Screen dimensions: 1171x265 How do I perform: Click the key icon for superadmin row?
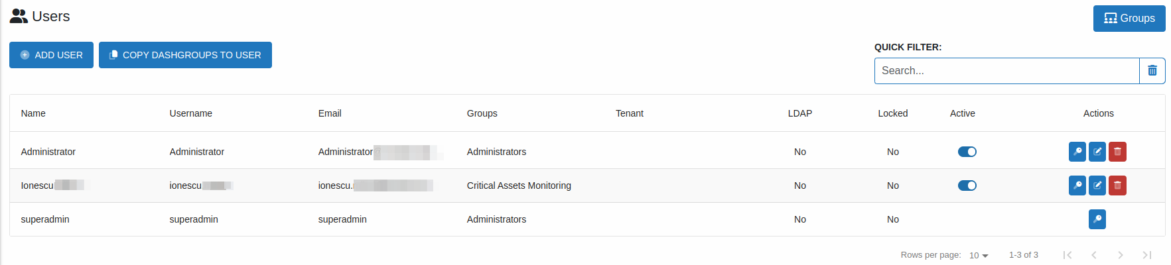[x=1097, y=219]
